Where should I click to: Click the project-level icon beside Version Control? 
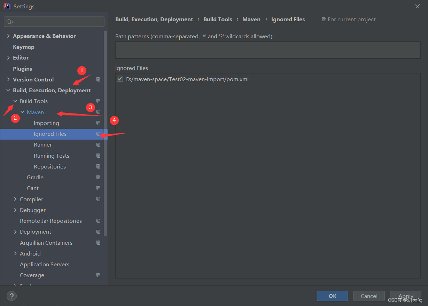(98, 79)
